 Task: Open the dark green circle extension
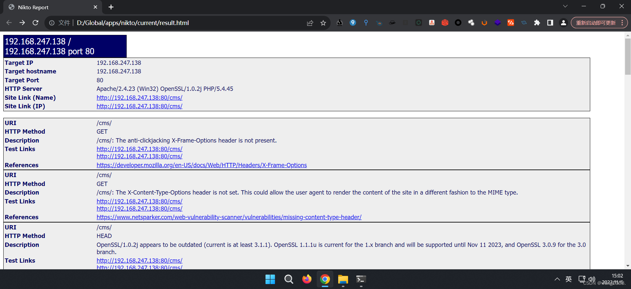[x=418, y=23]
